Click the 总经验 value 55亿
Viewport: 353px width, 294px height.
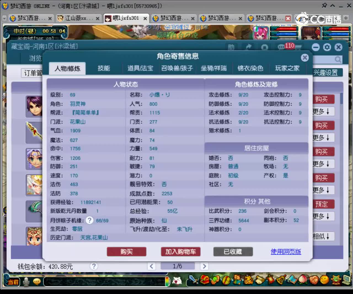[x=172, y=211]
